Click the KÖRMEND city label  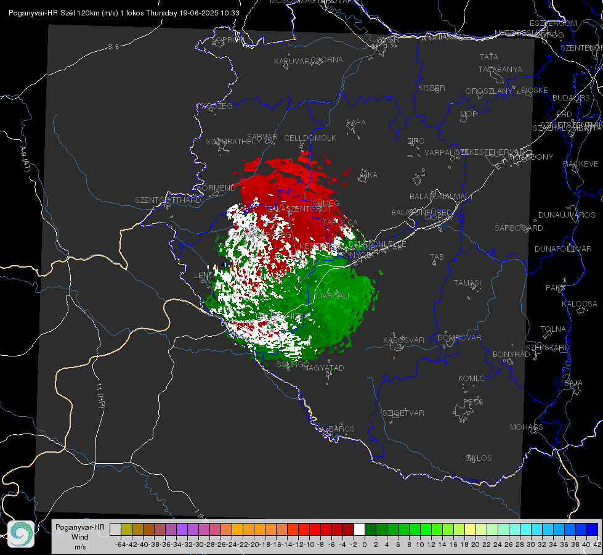(x=217, y=188)
